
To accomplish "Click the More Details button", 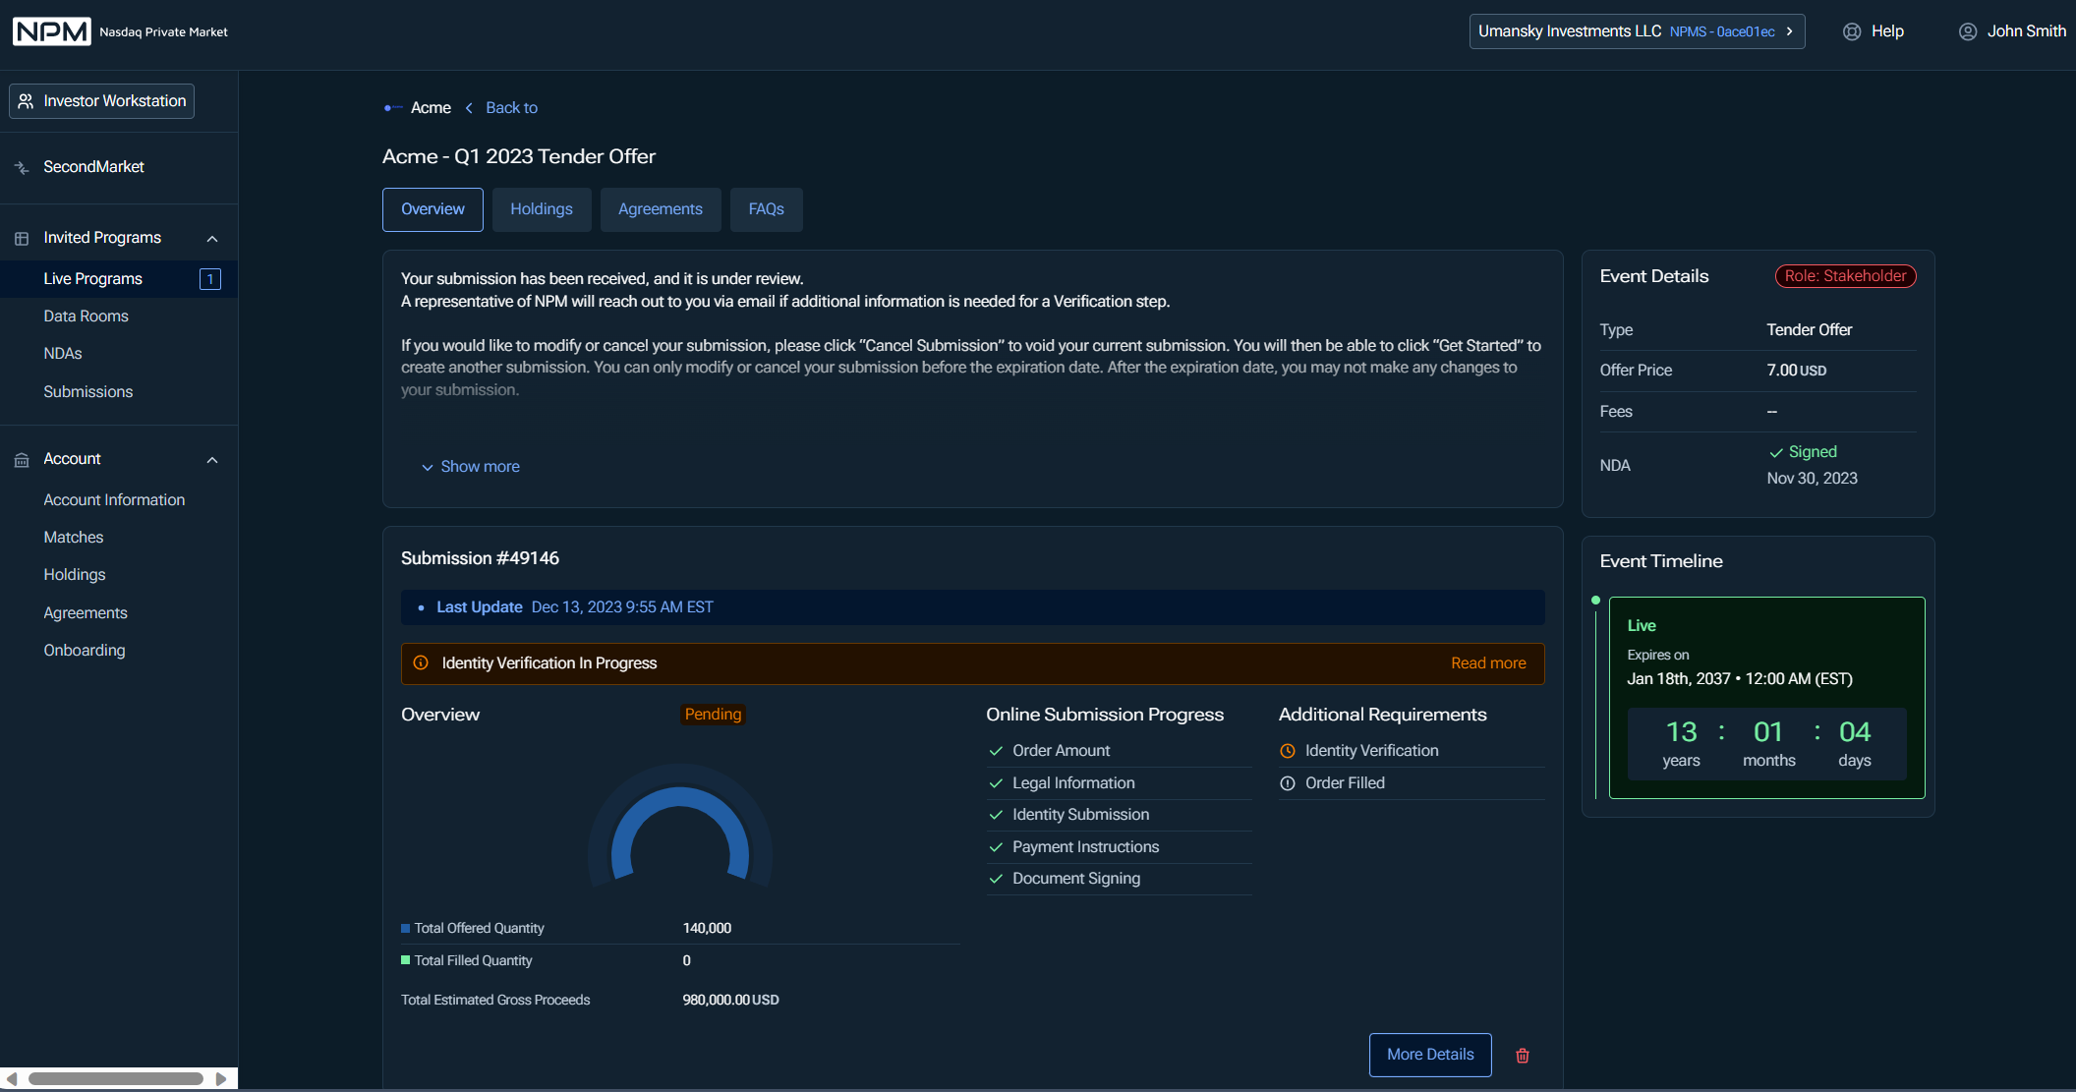I will click(x=1430, y=1055).
